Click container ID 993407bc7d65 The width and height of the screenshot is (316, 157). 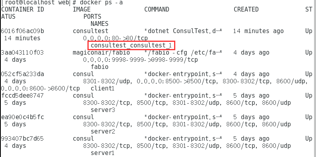(x=22, y=139)
